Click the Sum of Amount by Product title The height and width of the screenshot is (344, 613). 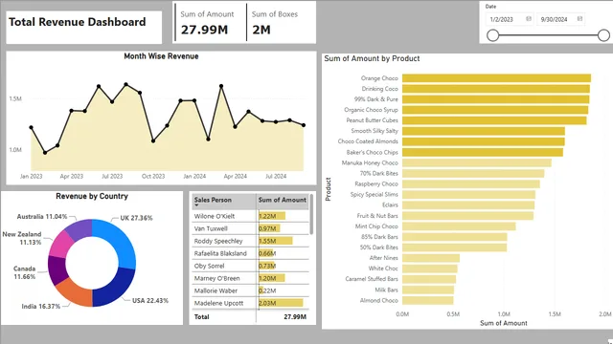click(372, 58)
